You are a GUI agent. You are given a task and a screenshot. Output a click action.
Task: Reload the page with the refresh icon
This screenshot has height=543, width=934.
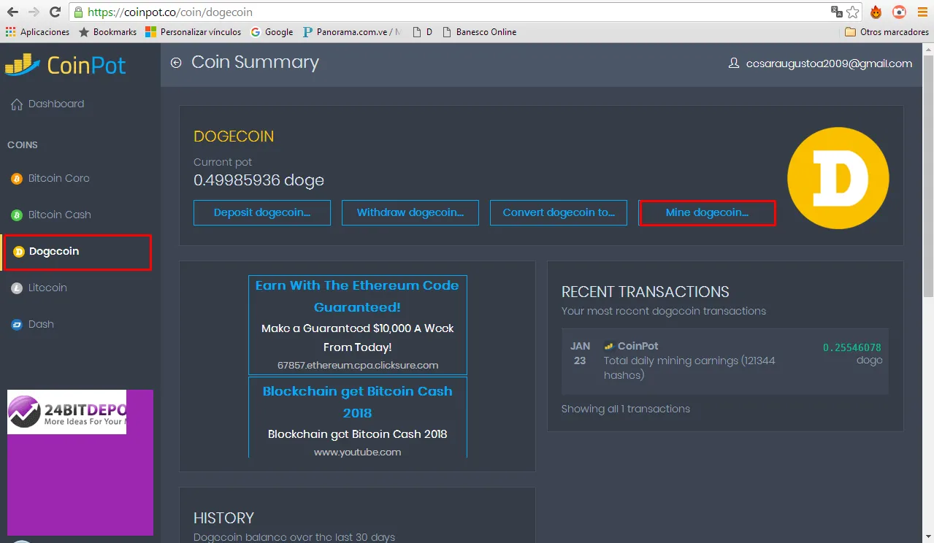click(55, 12)
